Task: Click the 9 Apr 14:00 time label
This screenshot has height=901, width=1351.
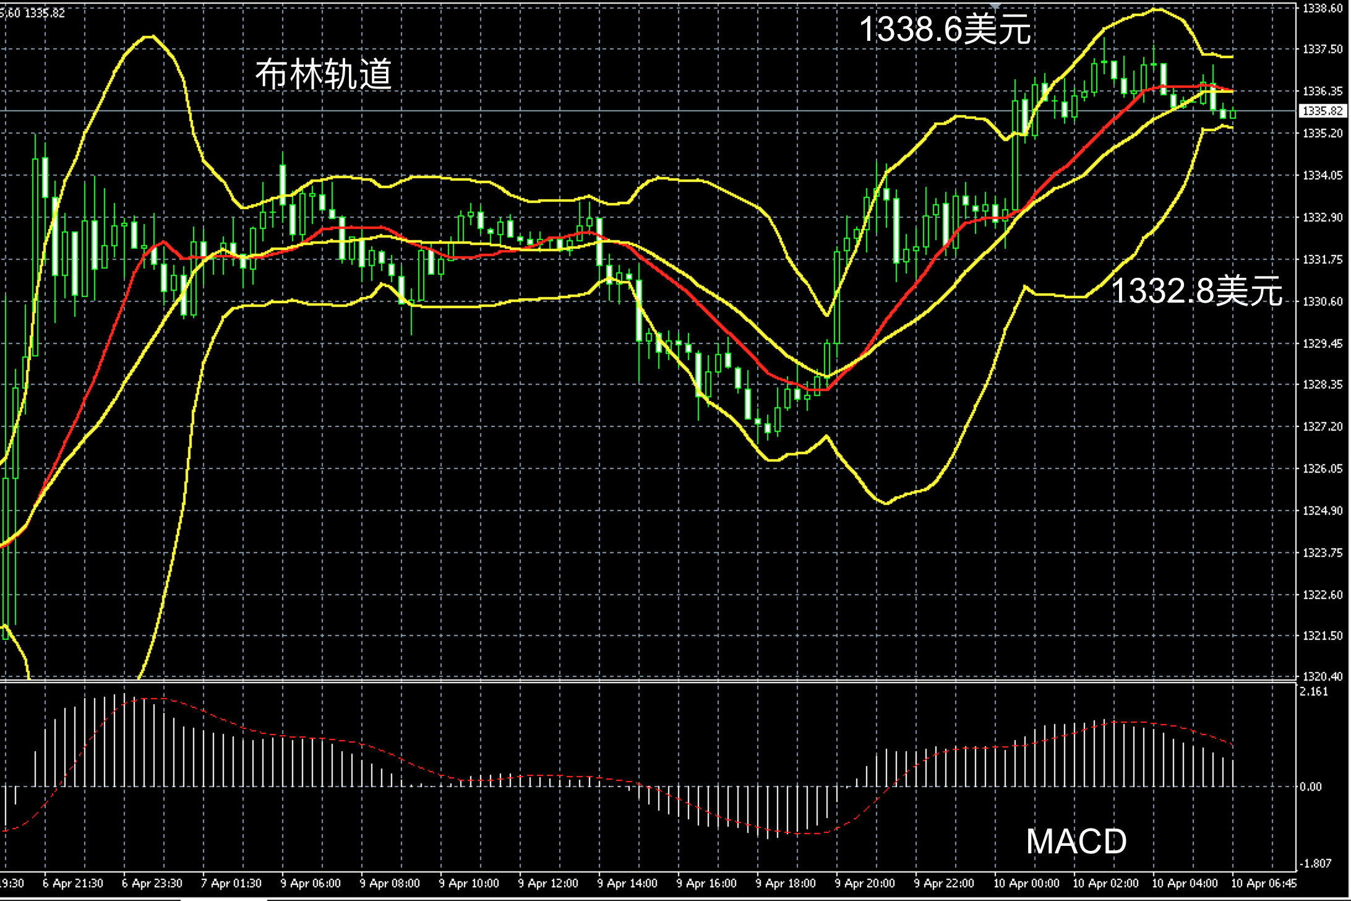Action: tap(627, 884)
